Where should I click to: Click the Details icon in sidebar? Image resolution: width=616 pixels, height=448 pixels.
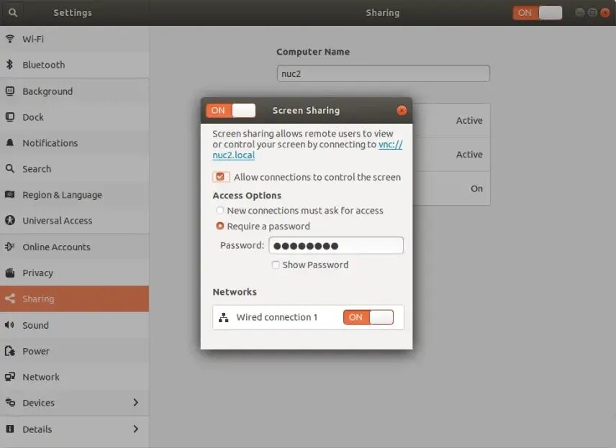[x=10, y=429]
